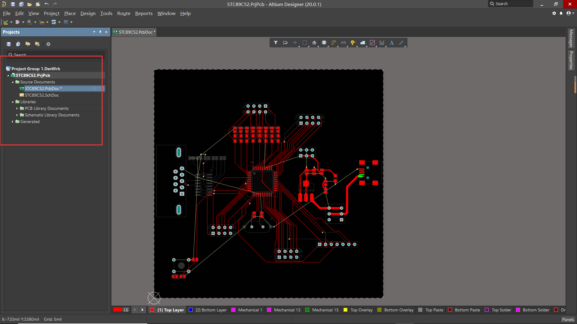The height and width of the screenshot is (324, 577).
Task: Choose the place string text tool
Action: click(392, 43)
